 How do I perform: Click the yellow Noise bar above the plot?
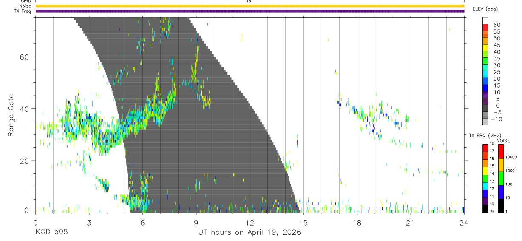click(x=250, y=6)
